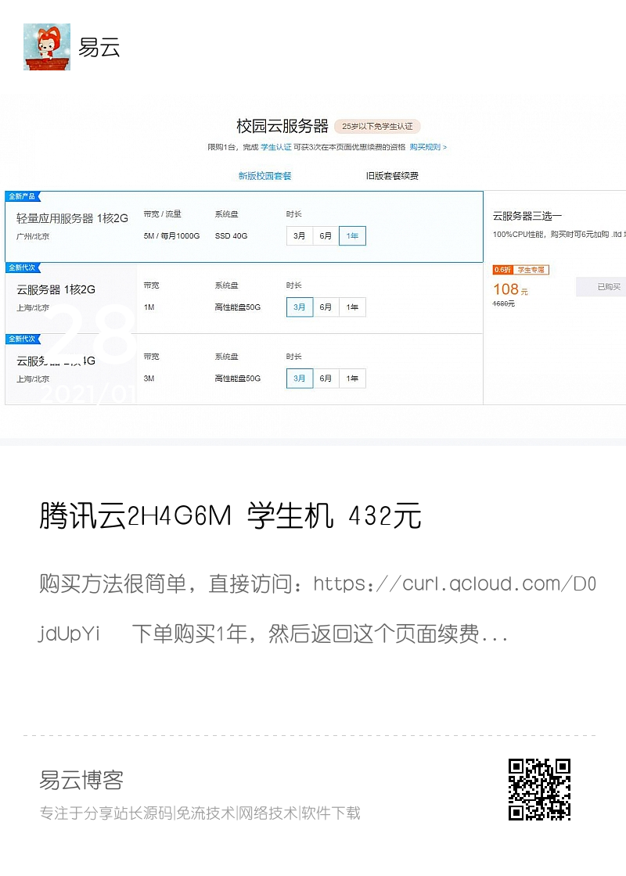The image size is (626, 876).
Task: Select 6月 for 云服务器 1核2G
Action: pos(326,307)
